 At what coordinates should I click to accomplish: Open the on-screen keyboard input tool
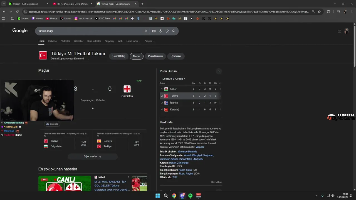(x=154, y=31)
